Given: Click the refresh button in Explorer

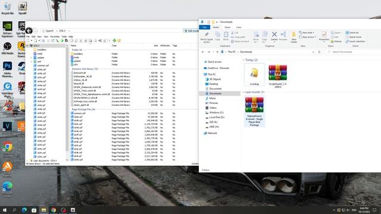Looking at the screenshot, I should [x=319, y=52].
